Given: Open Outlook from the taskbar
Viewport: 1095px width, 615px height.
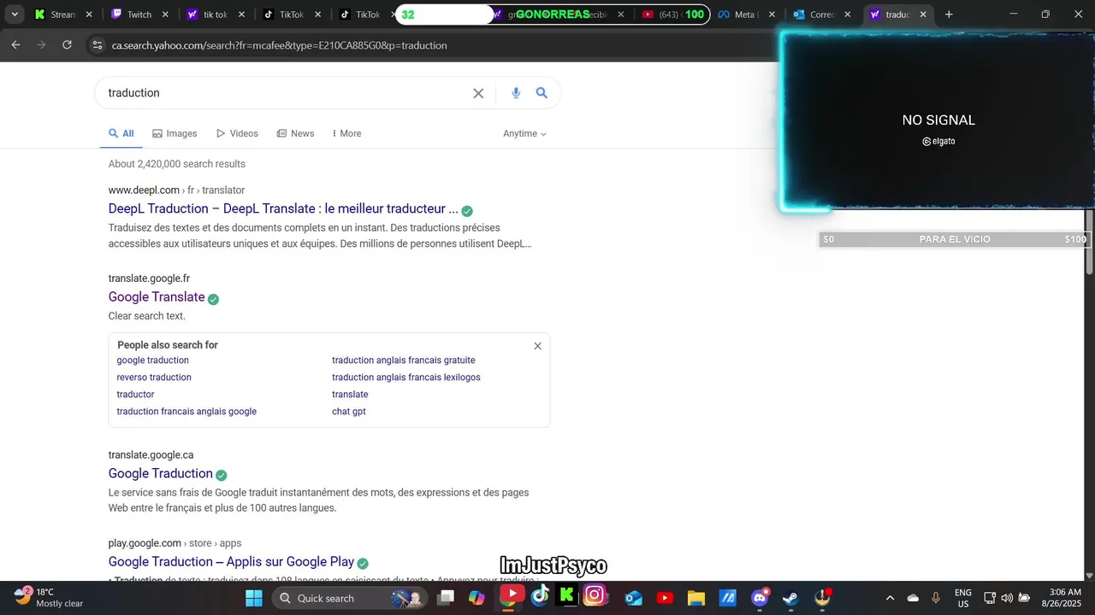Looking at the screenshot, I should 634,598.
